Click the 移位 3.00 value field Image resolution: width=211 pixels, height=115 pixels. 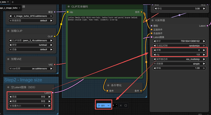[180, 9]
